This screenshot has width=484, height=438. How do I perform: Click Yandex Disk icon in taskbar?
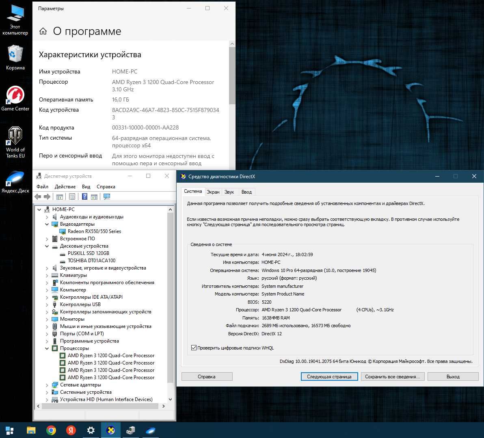(151, 430)
